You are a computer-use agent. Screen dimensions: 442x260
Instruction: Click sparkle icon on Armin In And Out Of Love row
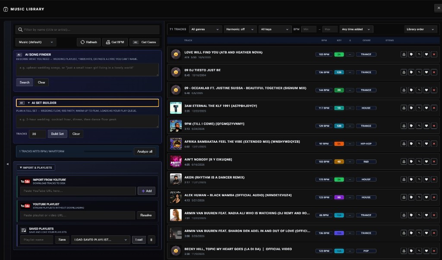(419, 233)
